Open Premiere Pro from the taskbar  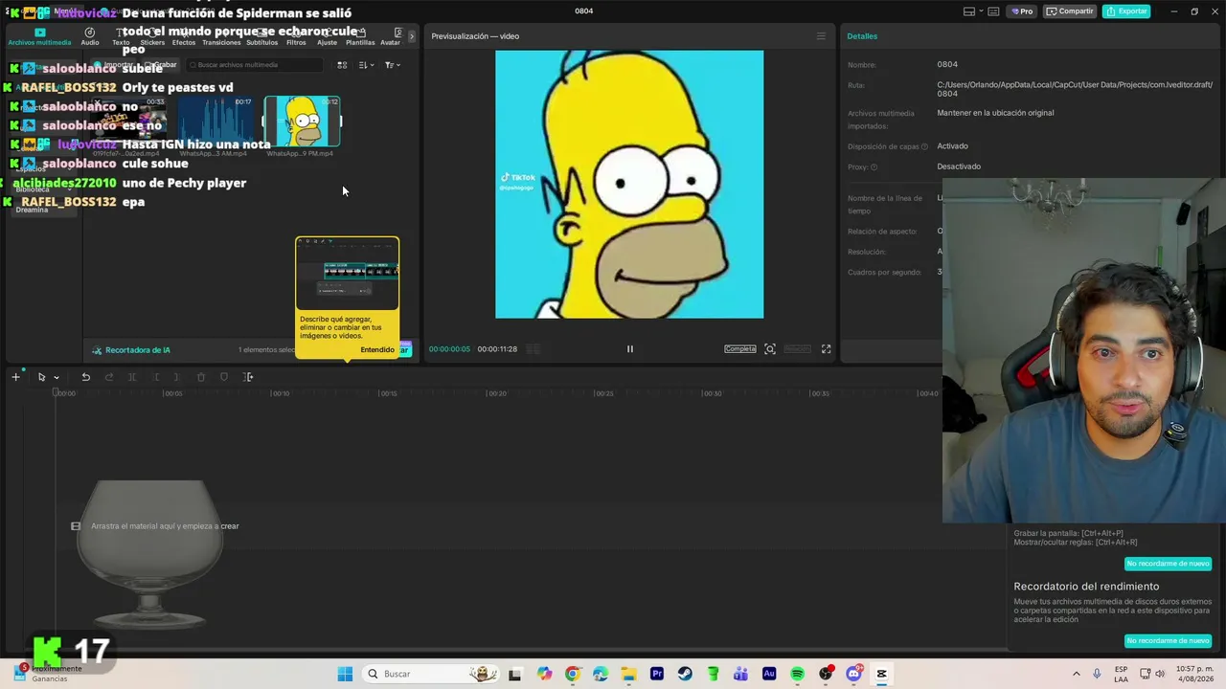657,674
